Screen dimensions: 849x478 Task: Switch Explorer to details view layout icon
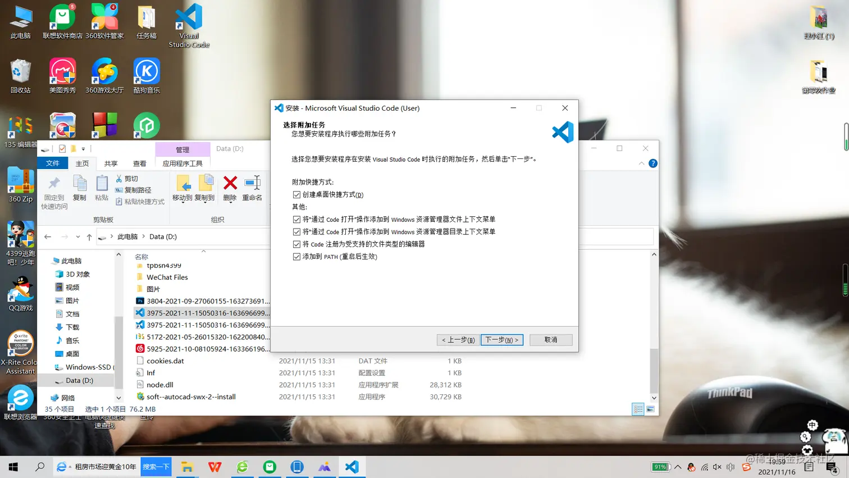[x=638, y=409]
